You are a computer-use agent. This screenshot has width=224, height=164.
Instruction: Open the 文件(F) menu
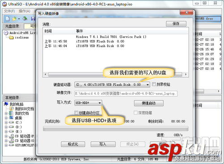tap(9, 11)
